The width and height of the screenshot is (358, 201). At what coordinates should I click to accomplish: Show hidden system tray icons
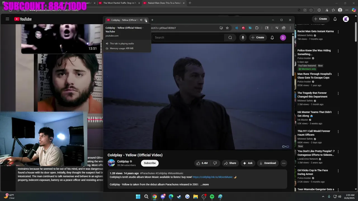tap(323, 197)
